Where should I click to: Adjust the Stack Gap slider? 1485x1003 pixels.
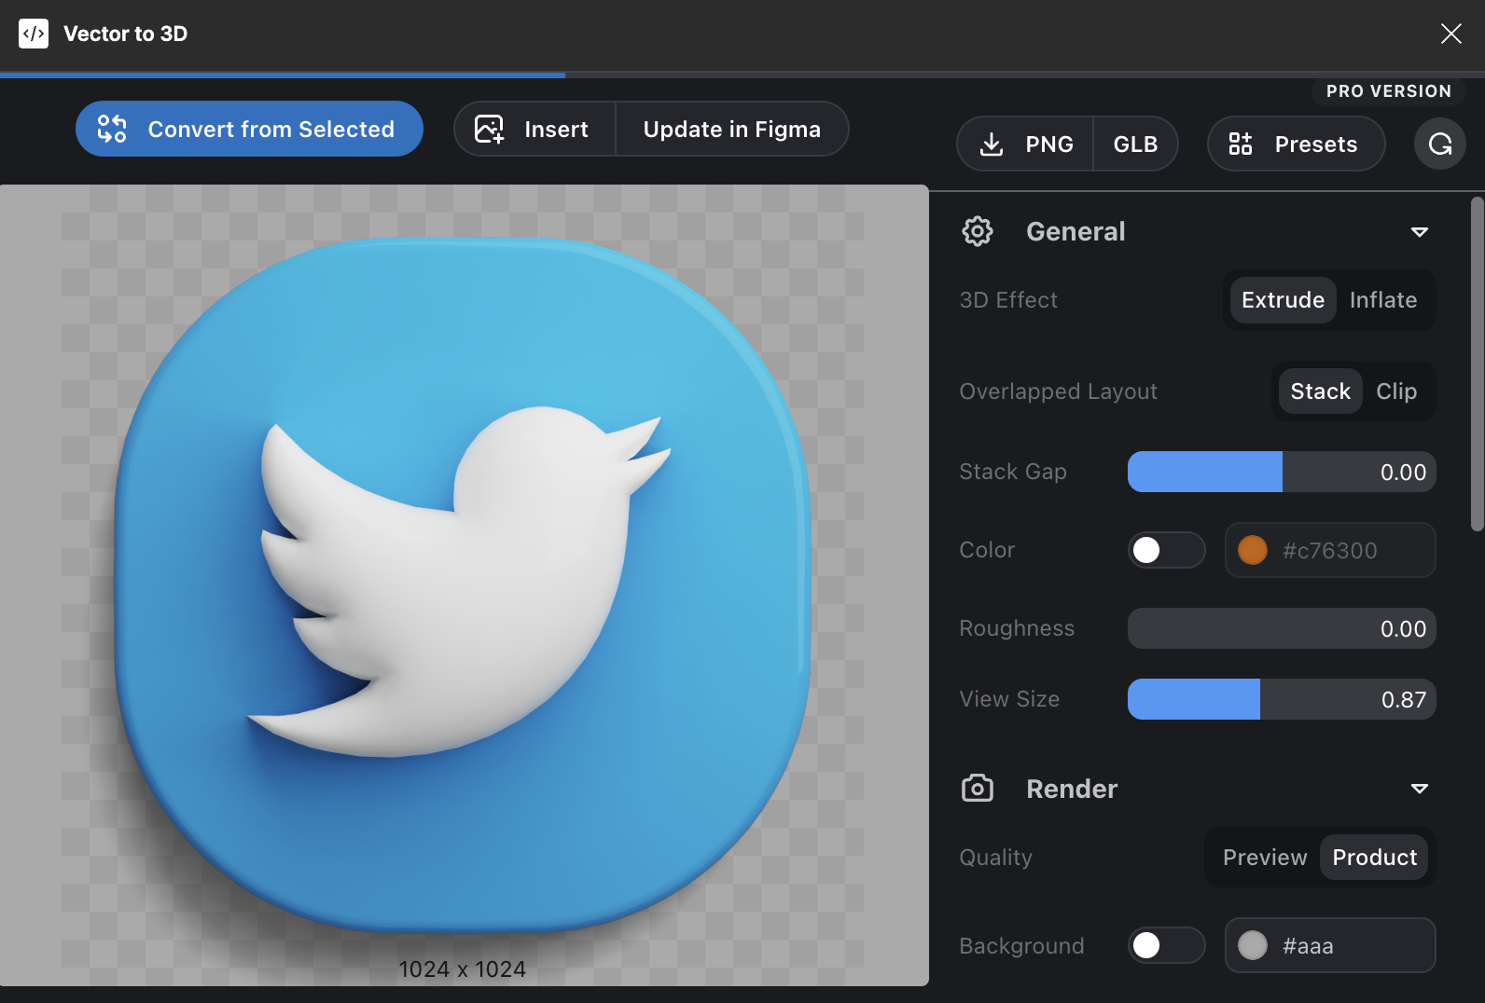1282,472
